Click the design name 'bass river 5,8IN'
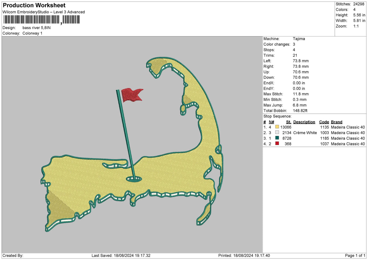 (36, 28)
